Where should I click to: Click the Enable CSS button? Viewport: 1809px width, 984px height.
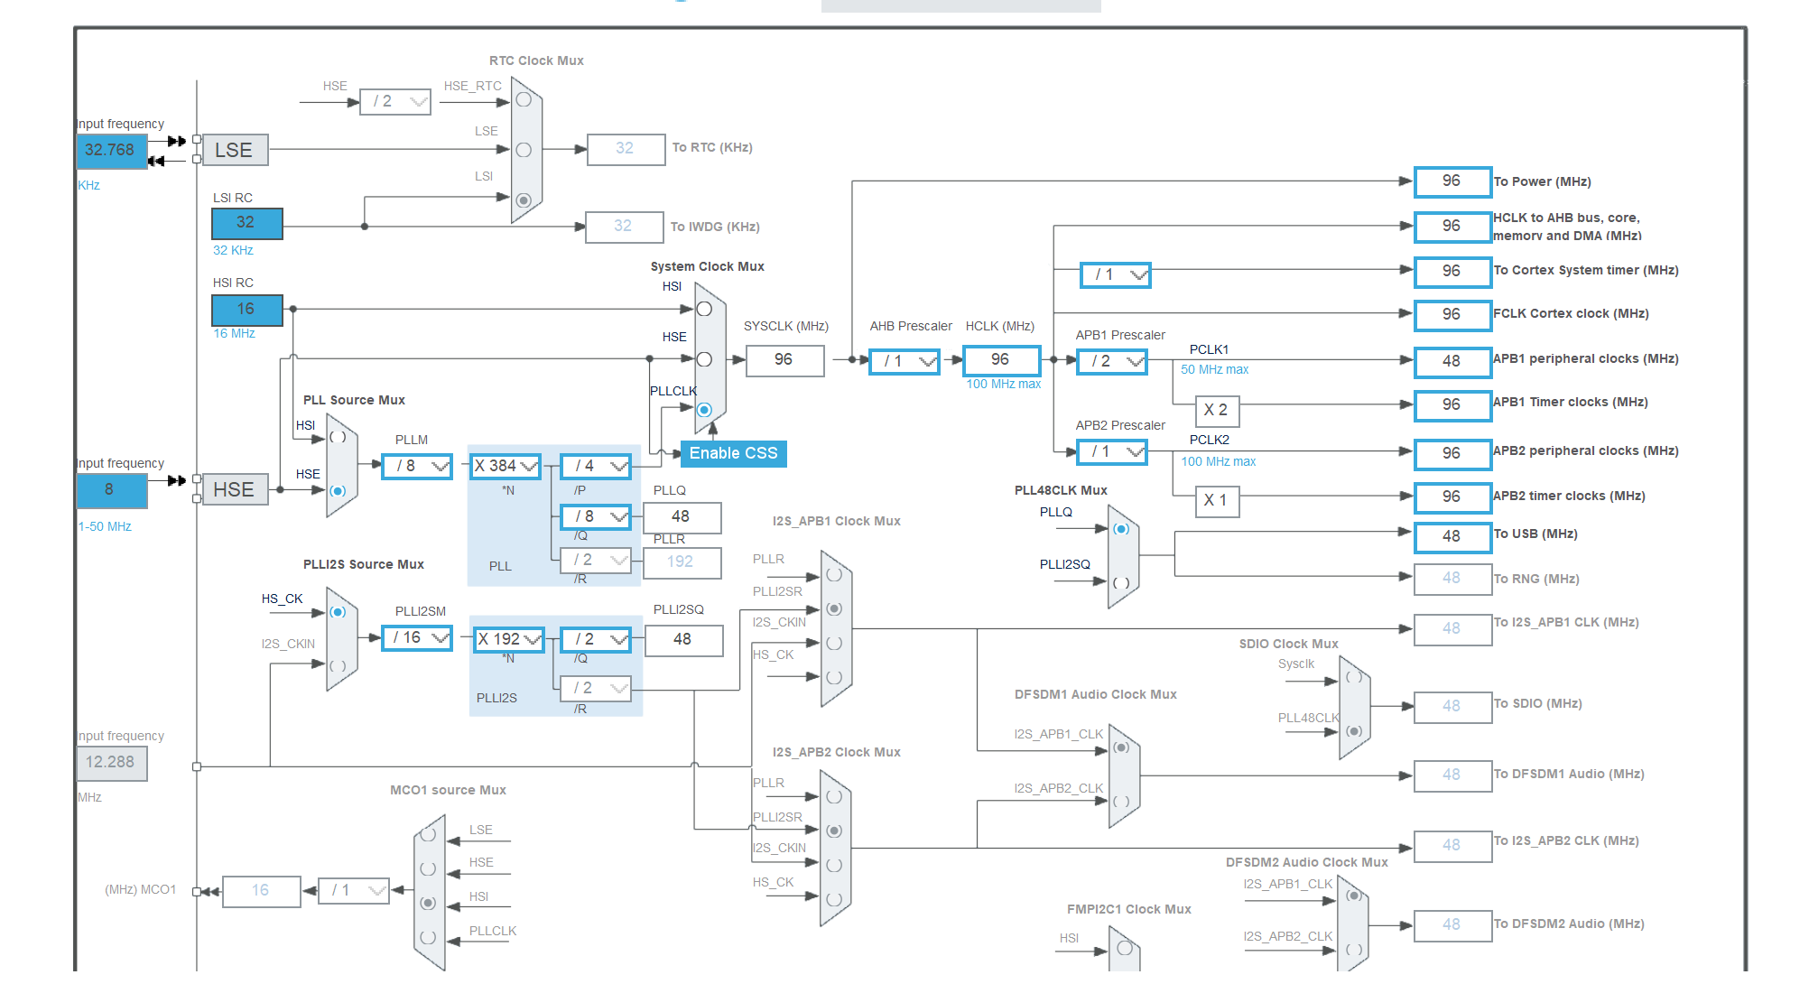coord(734,453)
